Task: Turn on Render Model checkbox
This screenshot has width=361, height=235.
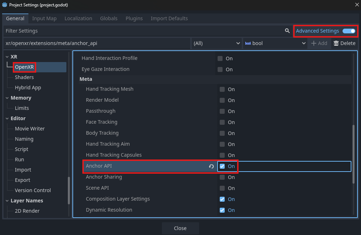Action: tap(222, 100)
